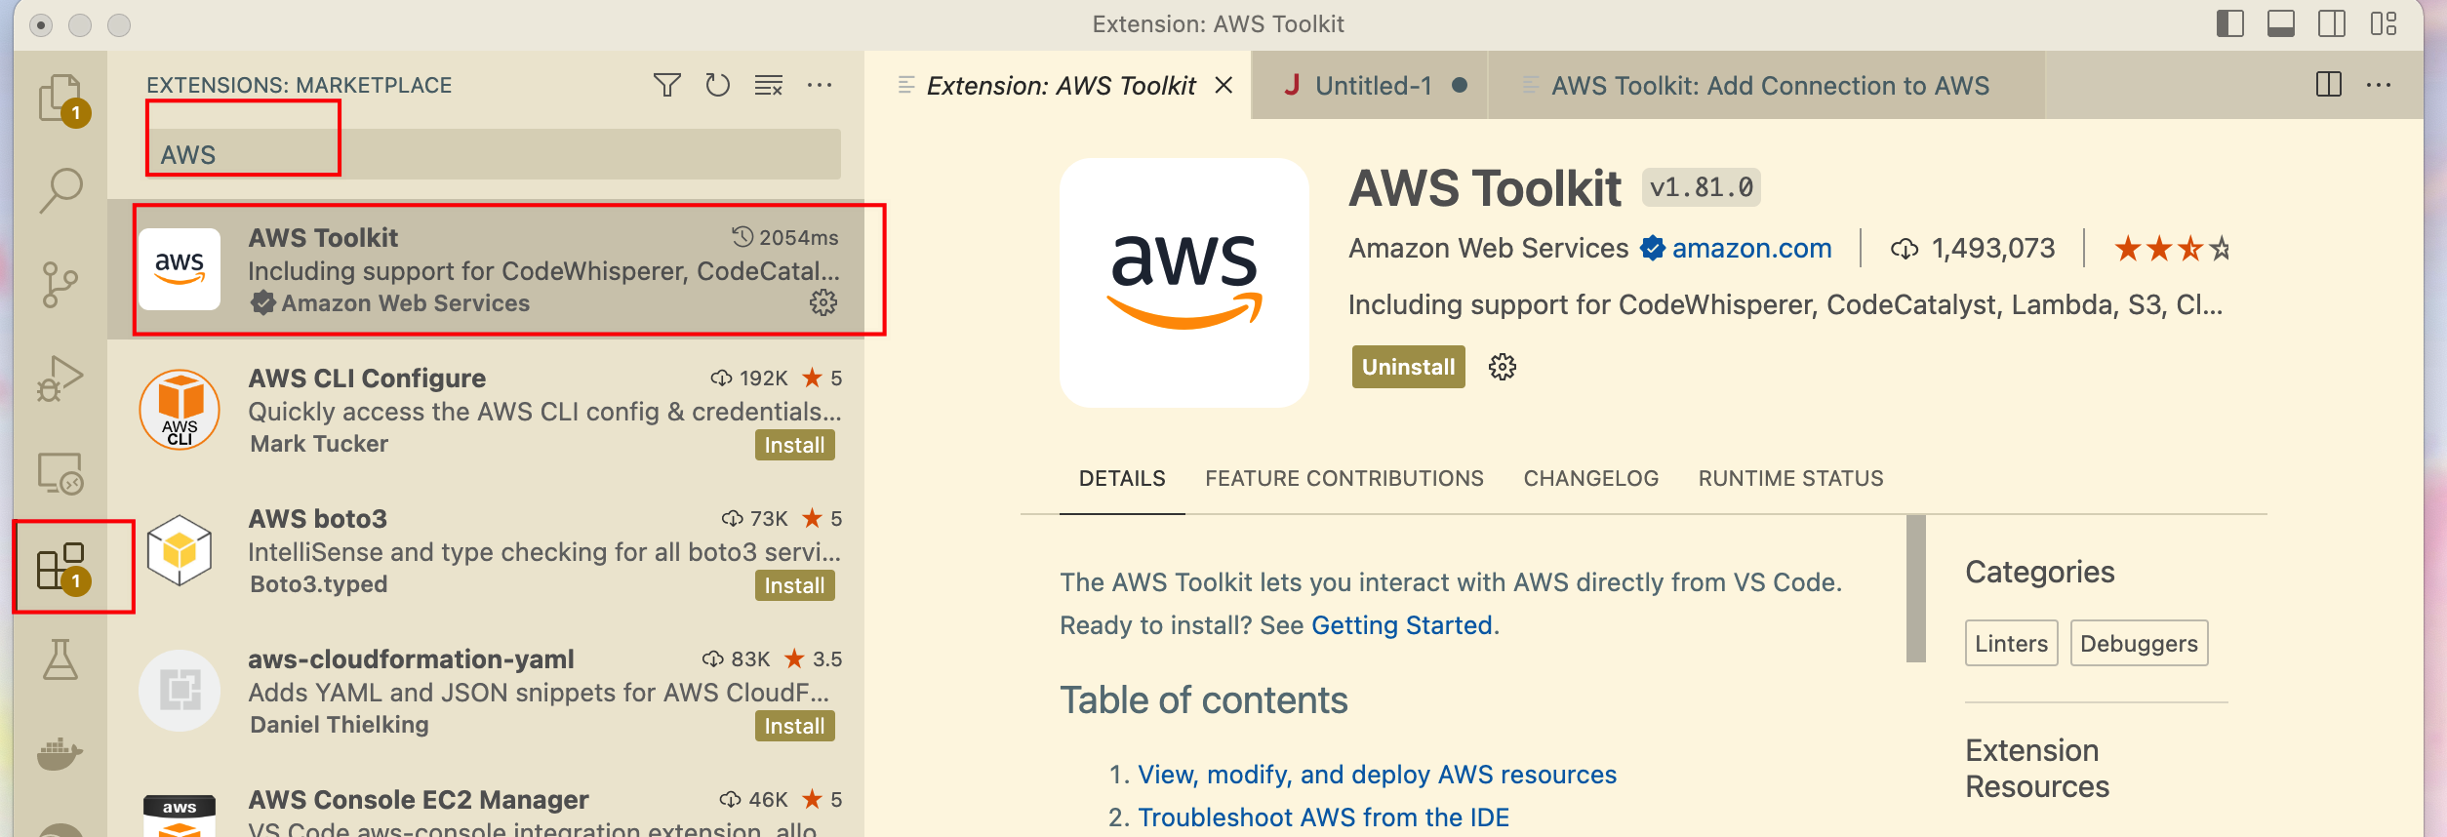Click the star rating of AWS Toolkit
This screenshot has height=837, width=2447.
2172,249
